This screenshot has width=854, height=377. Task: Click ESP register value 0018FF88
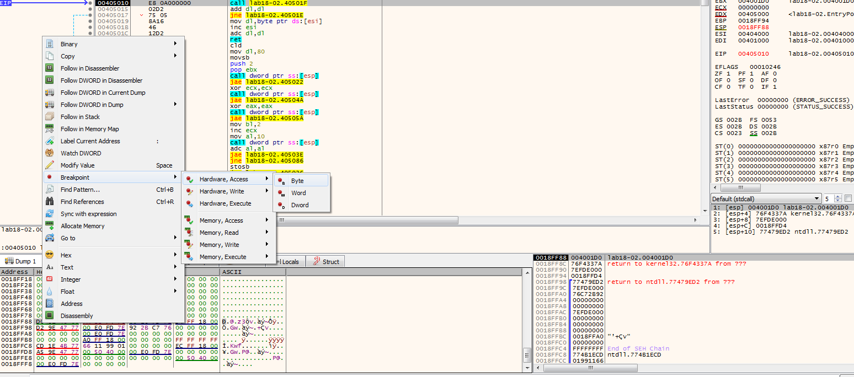coord(754,27)
